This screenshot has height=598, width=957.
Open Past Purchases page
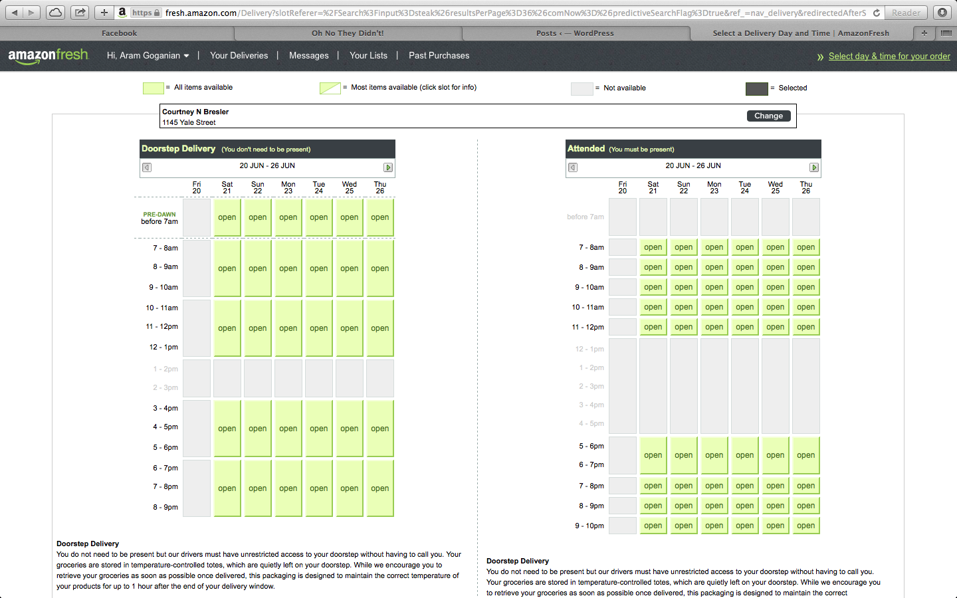(x=439, y=56)
